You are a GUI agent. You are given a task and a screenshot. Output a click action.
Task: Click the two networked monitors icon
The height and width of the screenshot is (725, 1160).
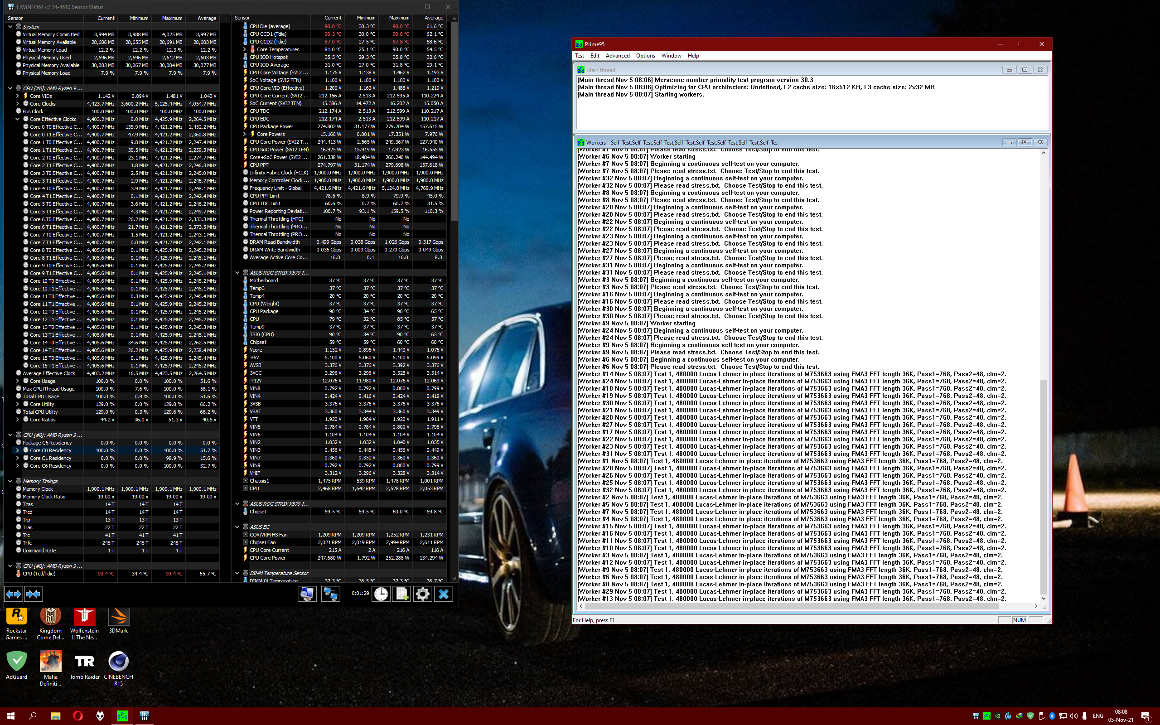[330, 594]
